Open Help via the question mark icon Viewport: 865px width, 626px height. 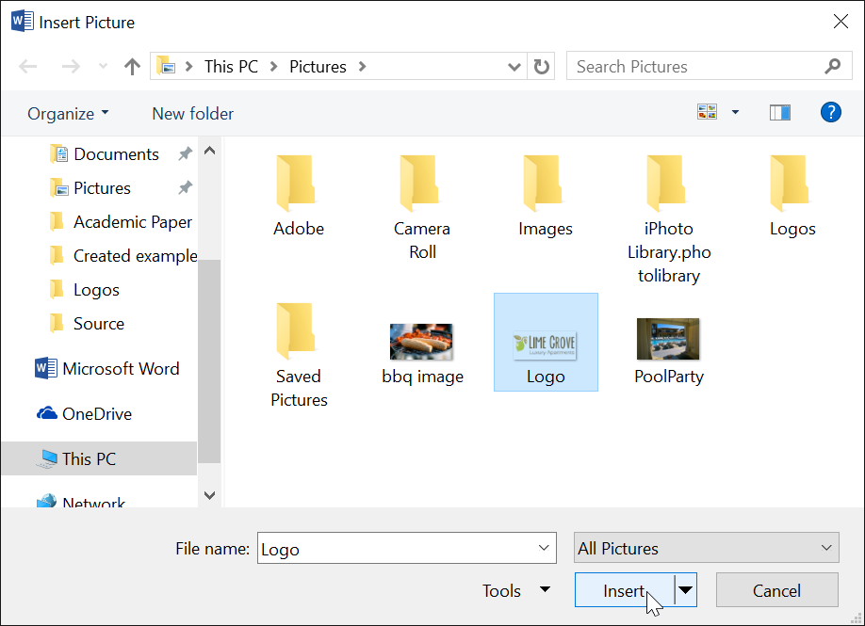(x=830, y=111)
